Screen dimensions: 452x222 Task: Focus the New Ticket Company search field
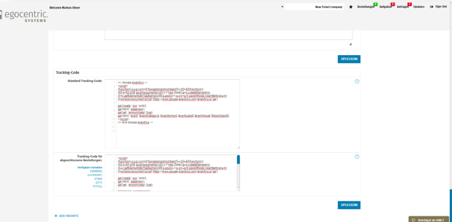click(x=314, y=7)
